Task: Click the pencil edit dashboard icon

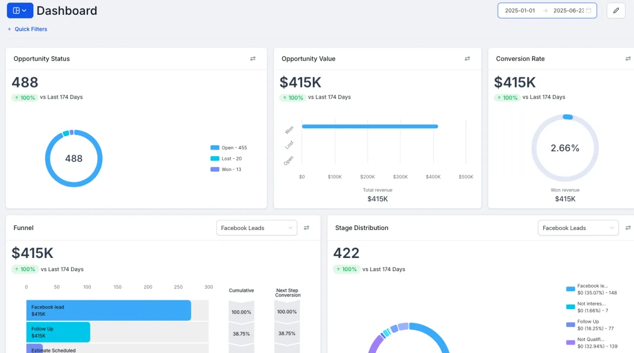Action: coord(616,11)
